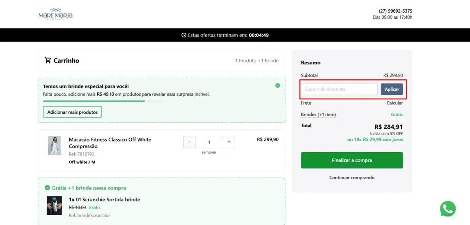This screenshot has height=225, width=470.
Task: Remove the Macacão Fitness item from cart
Action: pos(209,153)
